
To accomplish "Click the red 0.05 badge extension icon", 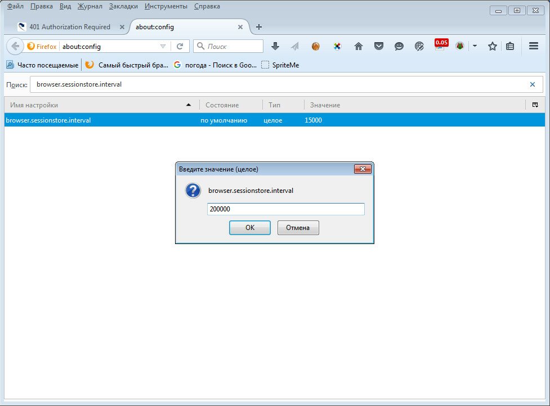I will (440, 45).
